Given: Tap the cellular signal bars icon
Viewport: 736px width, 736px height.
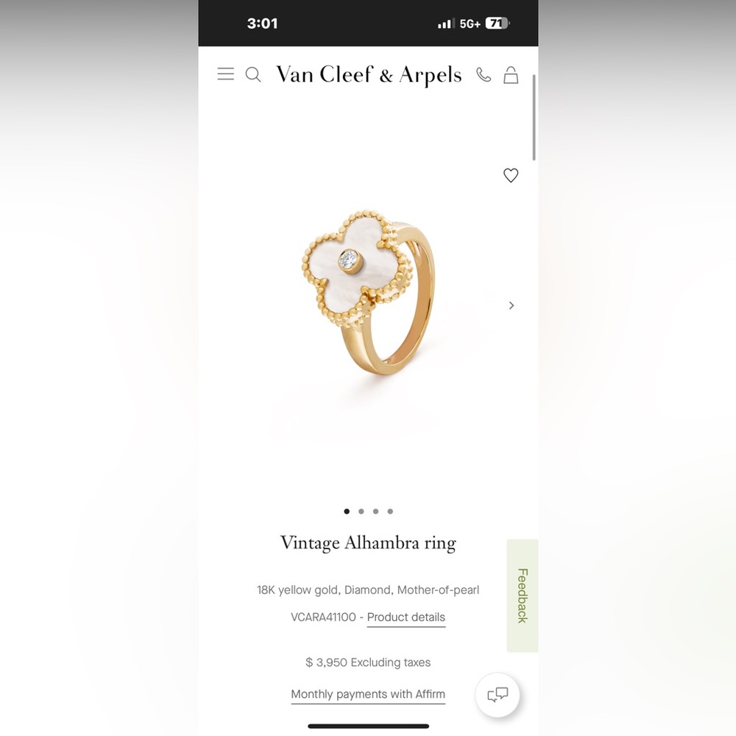Looking at the screenshot, I should point(446,24).
